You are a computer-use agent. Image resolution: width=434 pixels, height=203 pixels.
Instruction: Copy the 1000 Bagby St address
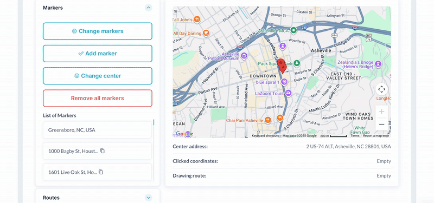[103, 151]
